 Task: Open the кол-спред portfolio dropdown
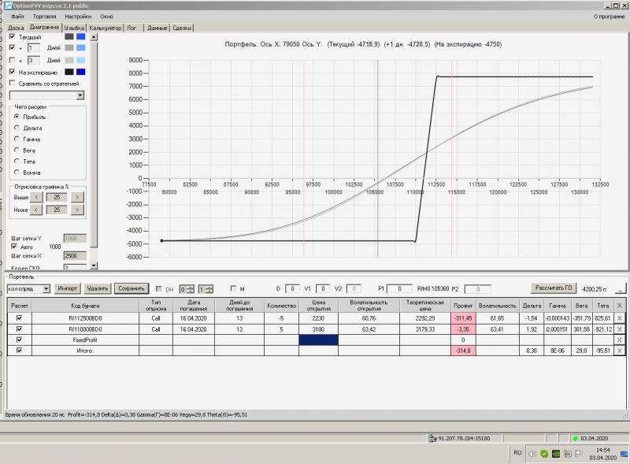pos(46,288)
